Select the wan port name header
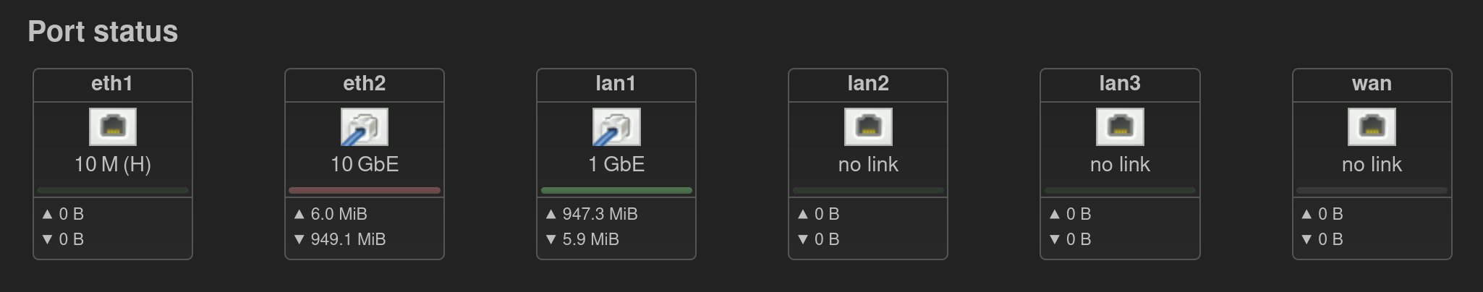This screenshot has height=292, width=1483. (x=1372, y=84)
